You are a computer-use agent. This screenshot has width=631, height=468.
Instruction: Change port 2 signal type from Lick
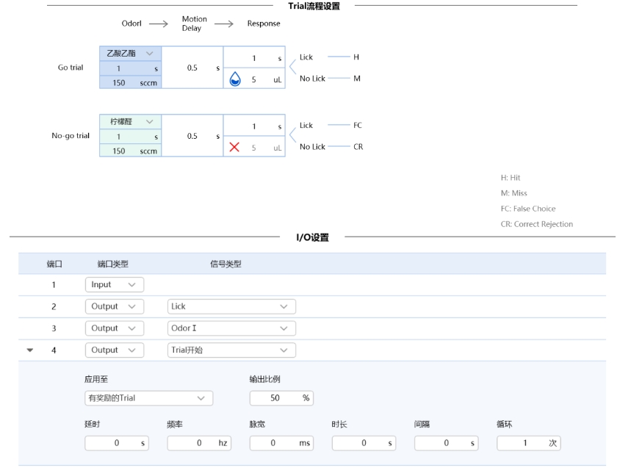click(231, 306)
